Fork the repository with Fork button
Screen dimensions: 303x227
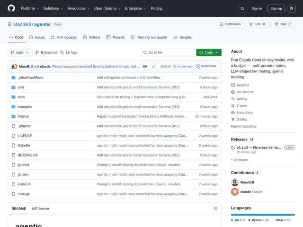click(x=258, y=24)
